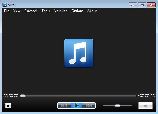Maximize the Sufe window

tap(142, 5)
